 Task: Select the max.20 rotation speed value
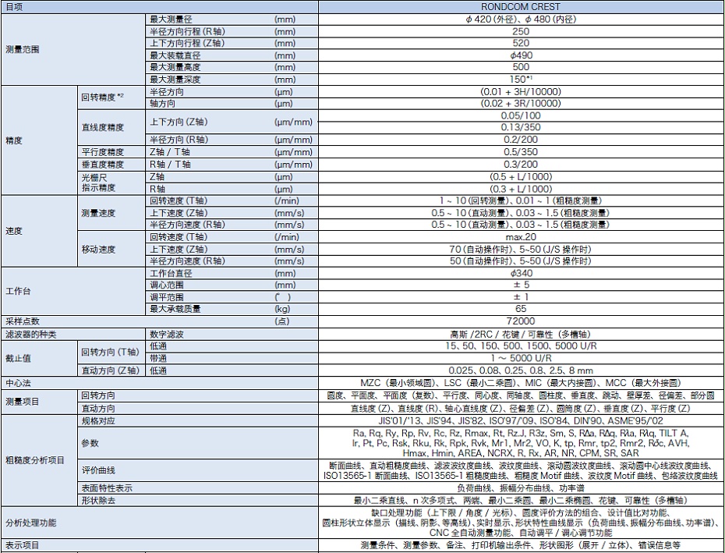click(521, 237)
